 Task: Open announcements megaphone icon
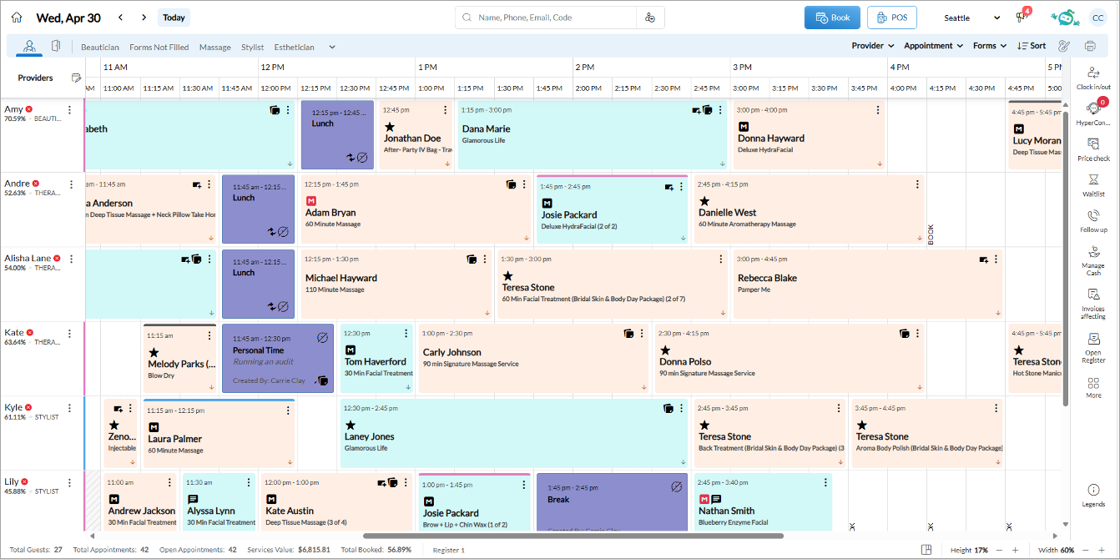point(1021,18)
